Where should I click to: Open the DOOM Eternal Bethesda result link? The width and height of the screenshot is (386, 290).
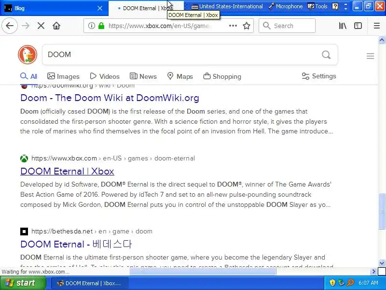coord(76,244)
